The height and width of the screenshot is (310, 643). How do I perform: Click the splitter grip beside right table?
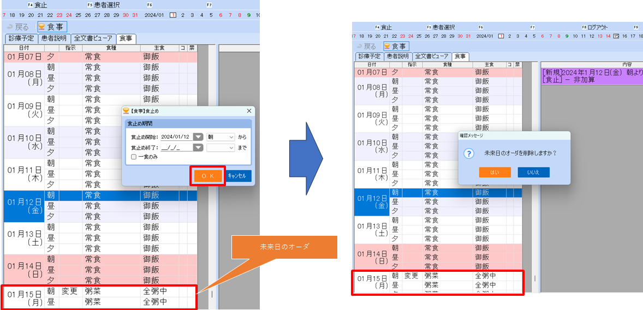coord(534,278)
